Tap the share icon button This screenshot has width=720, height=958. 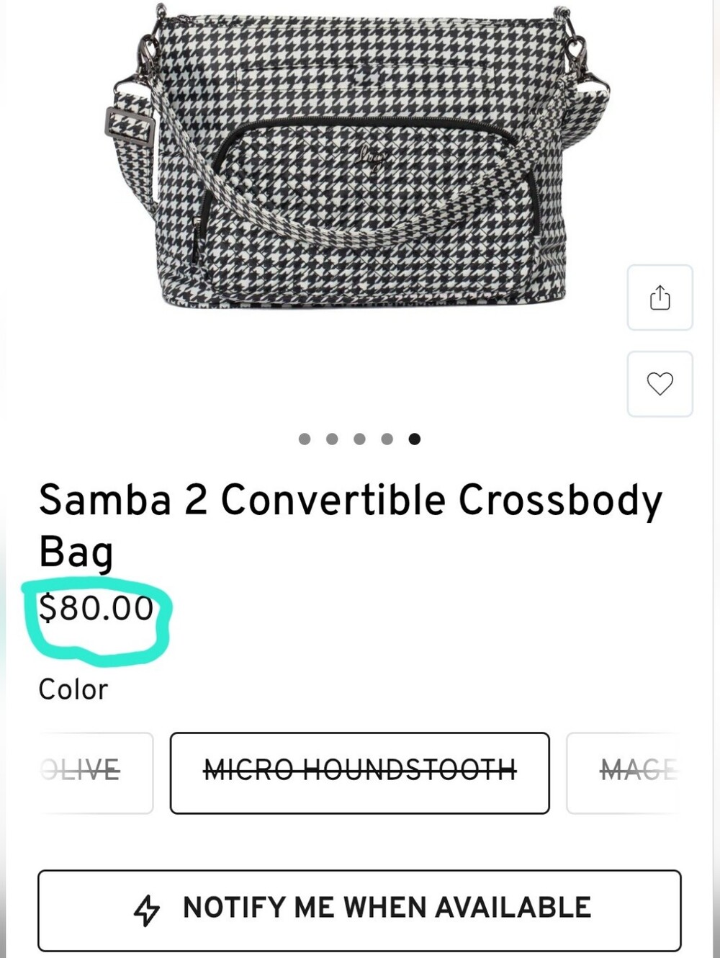pos(660,297)
